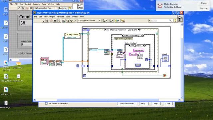Open Help menu in Block Diagram window

[x=82, y=17]
